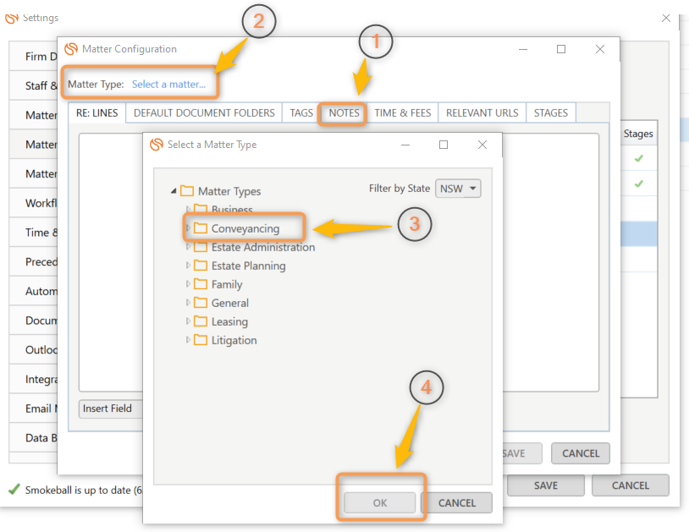Click the Conveyancing folder icon

[201, 228]
